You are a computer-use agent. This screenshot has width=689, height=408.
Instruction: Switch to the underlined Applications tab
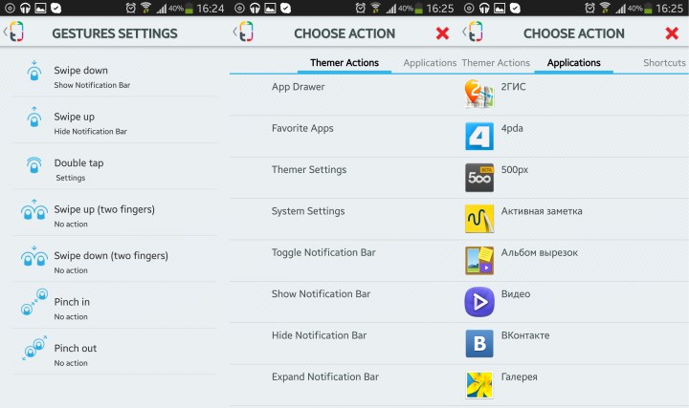pyautogui.click(x=574, y=63)
